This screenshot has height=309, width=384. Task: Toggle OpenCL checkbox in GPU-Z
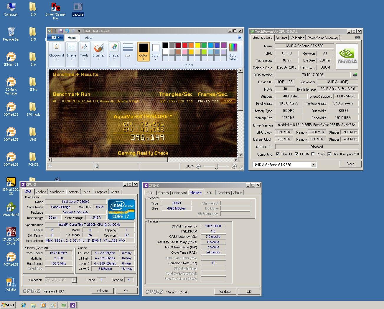(278, 154)
